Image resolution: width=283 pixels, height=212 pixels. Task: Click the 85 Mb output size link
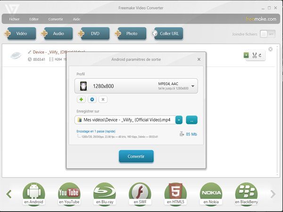pos(191,134)
